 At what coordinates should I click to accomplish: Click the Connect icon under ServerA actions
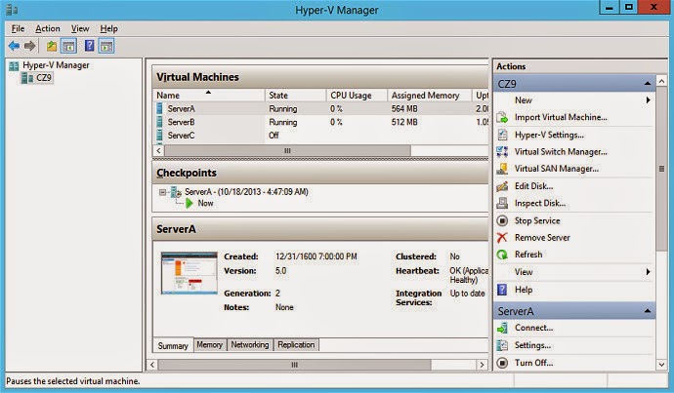pyautogui.click(x=502, y=328)
